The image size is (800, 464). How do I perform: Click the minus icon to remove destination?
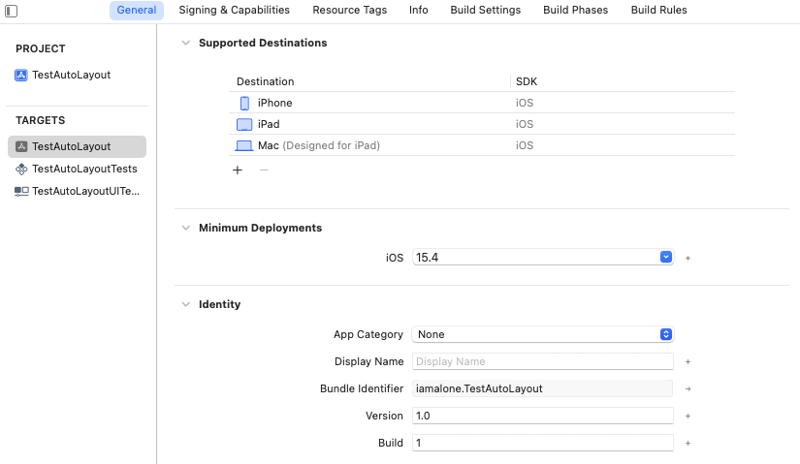[x=264, y=170]
